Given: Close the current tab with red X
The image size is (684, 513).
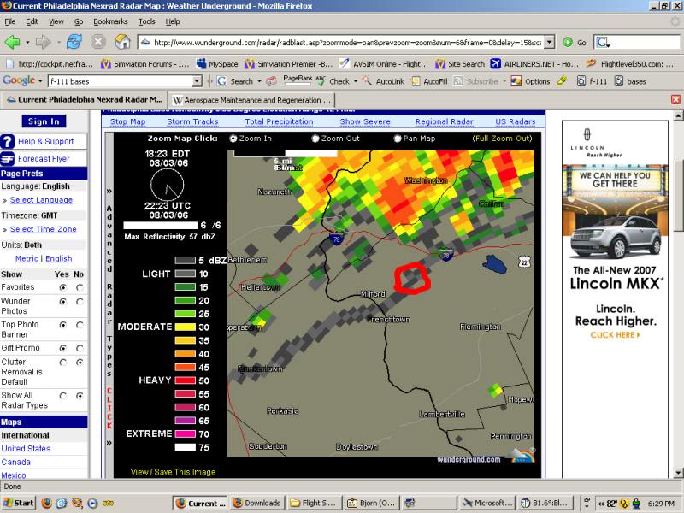Looking at the screenshot, I should pos(676,99).
